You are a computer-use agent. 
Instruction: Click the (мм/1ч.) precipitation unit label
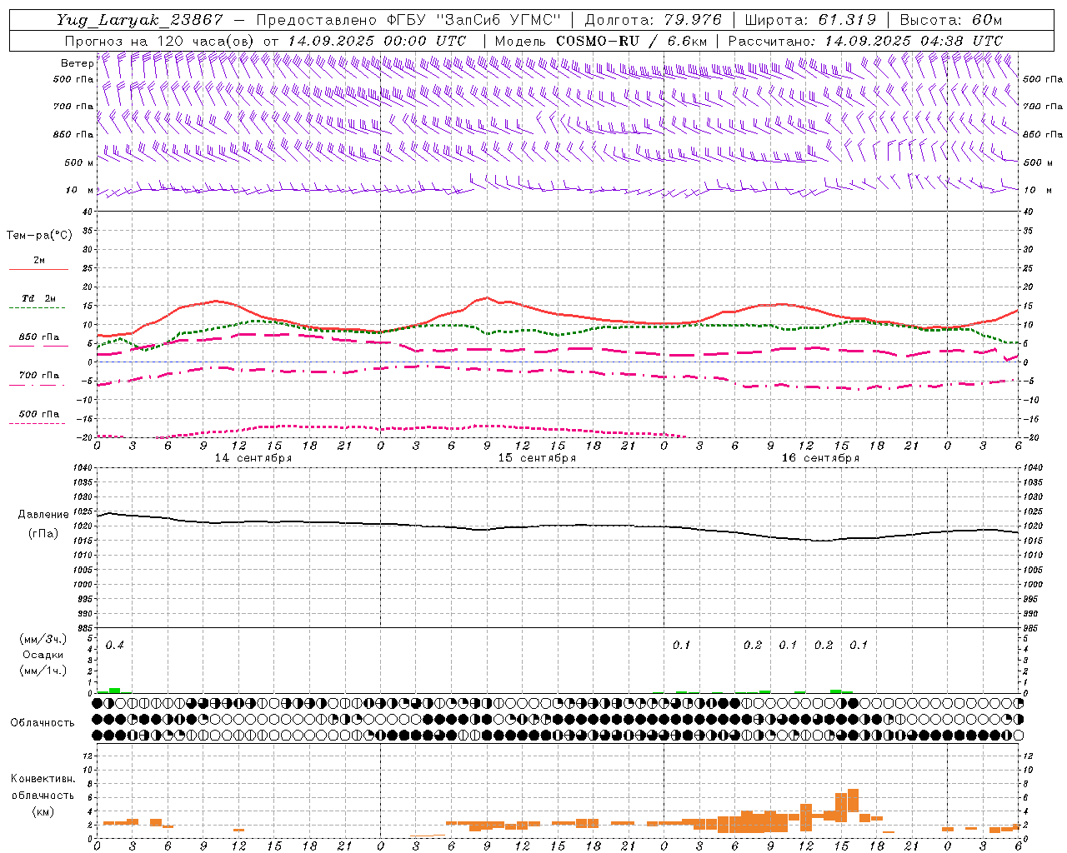click(x=43, y=671)
